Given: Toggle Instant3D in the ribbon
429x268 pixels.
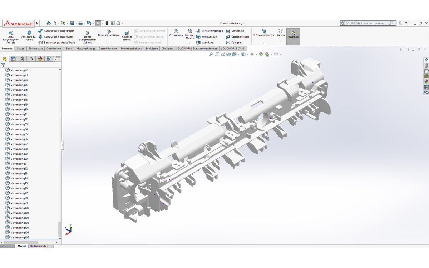Looking at the screenshot, I should tap(293, 36).
